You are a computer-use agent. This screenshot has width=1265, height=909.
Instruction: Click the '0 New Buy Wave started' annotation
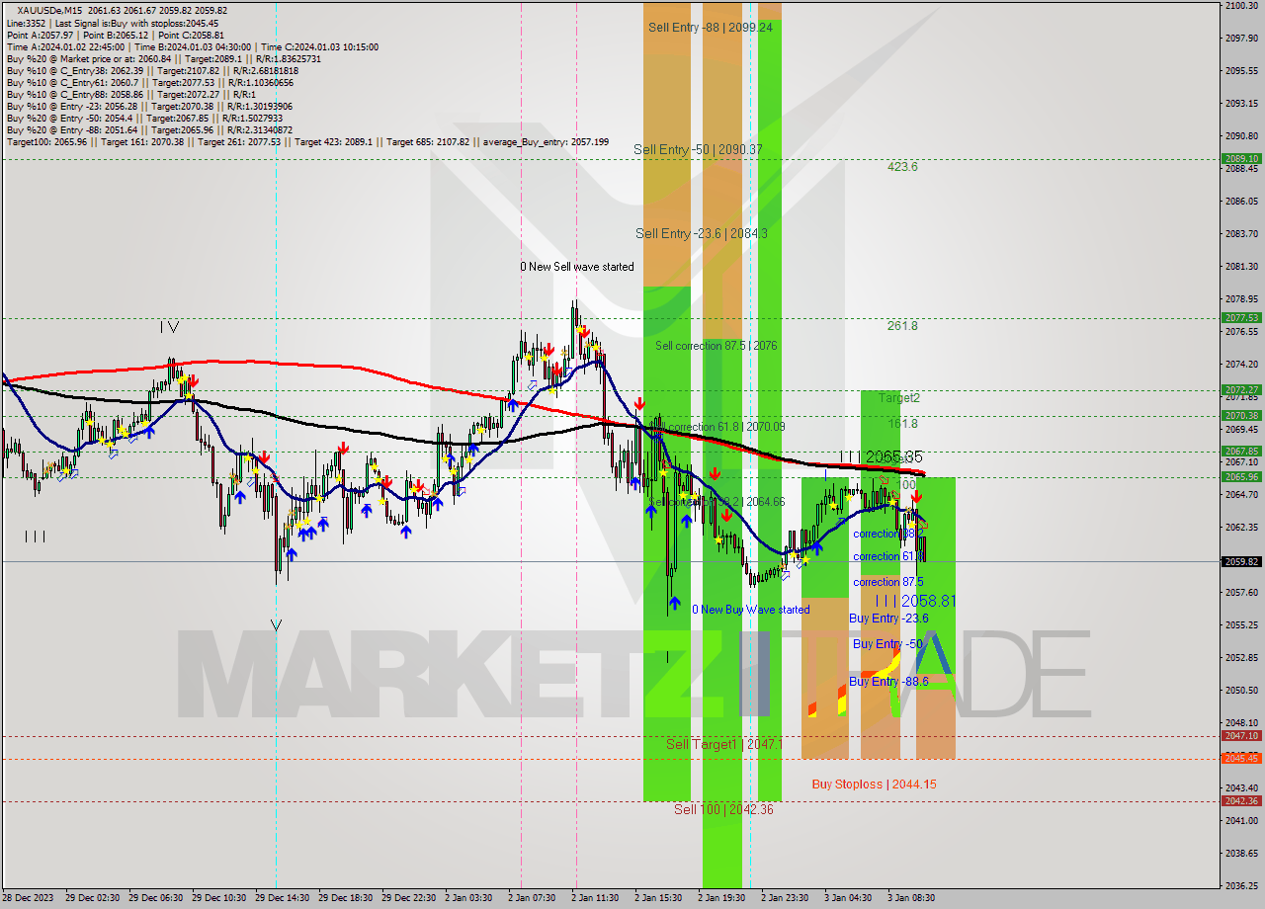(750, 610)
